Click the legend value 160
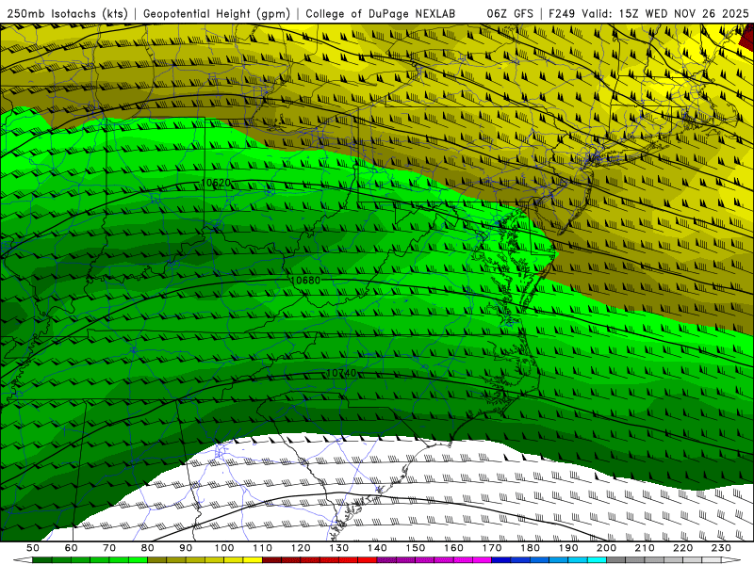 (x=453, y=548)
